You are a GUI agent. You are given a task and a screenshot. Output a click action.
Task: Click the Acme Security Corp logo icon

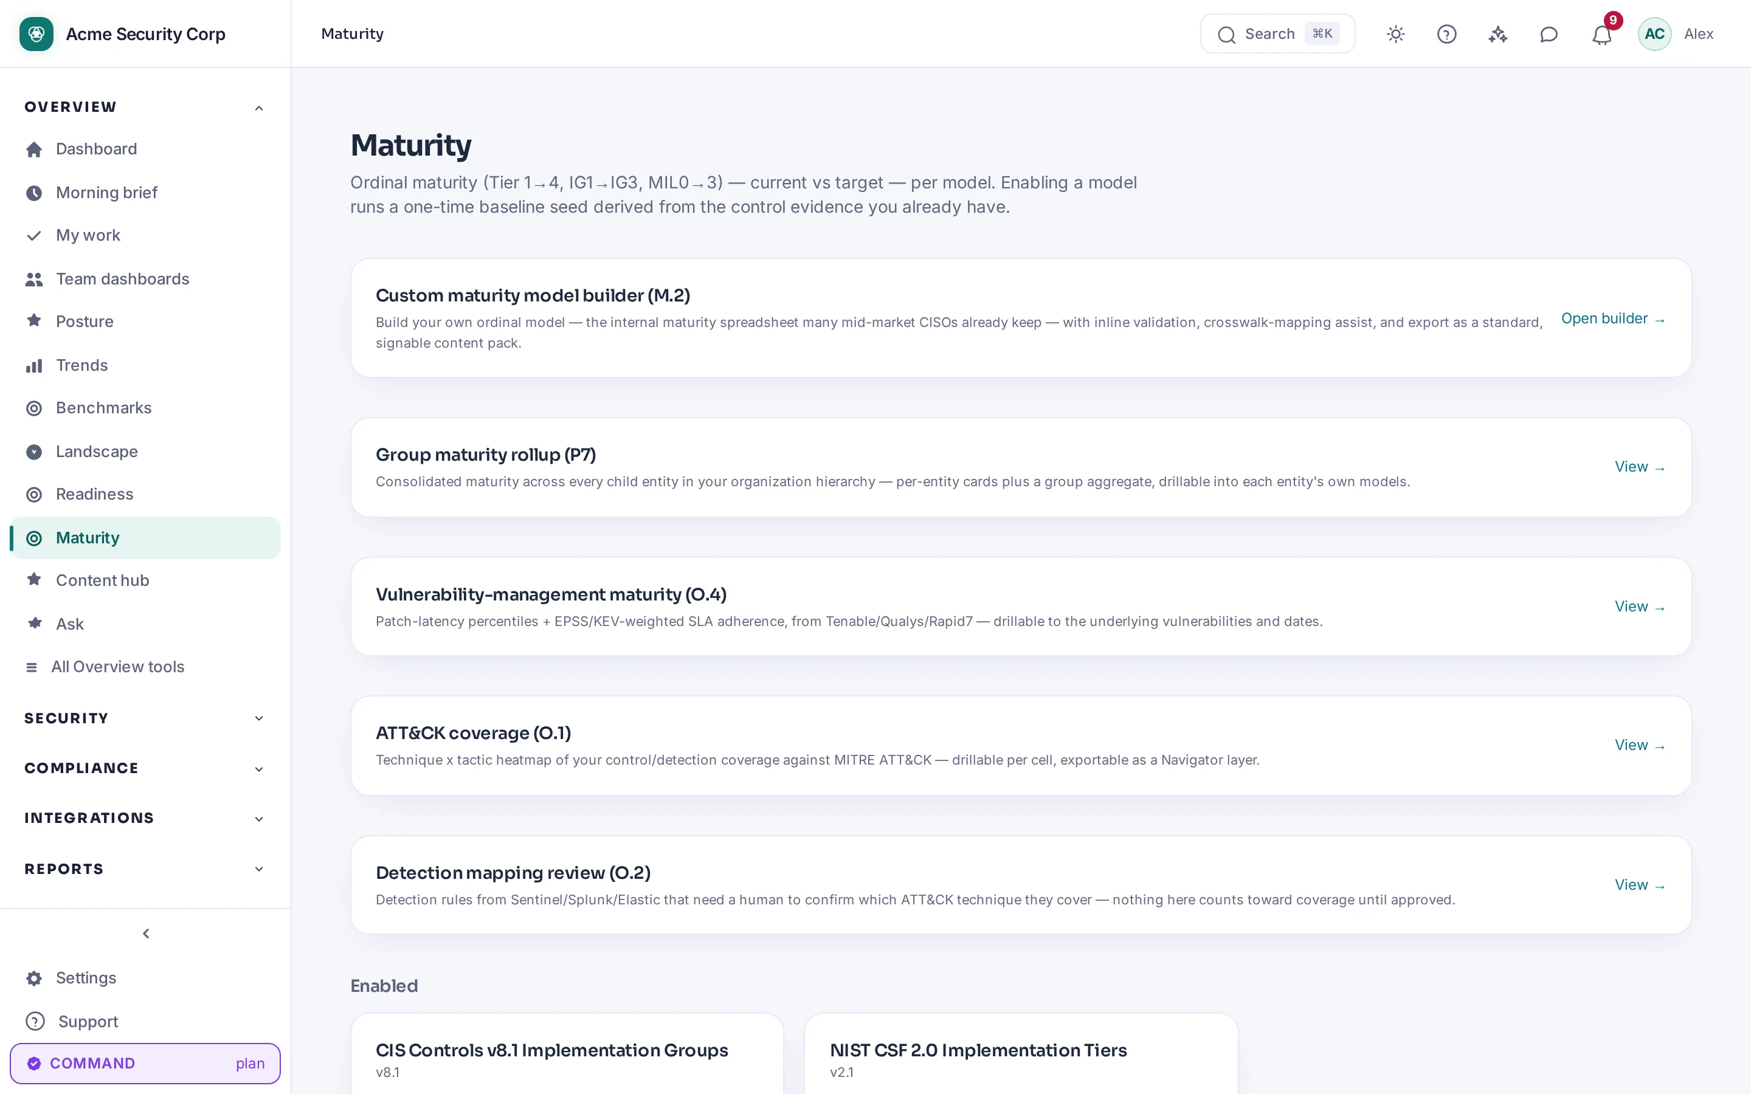[36, 34]
